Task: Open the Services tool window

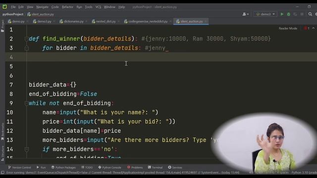Action: click(175, 167)
